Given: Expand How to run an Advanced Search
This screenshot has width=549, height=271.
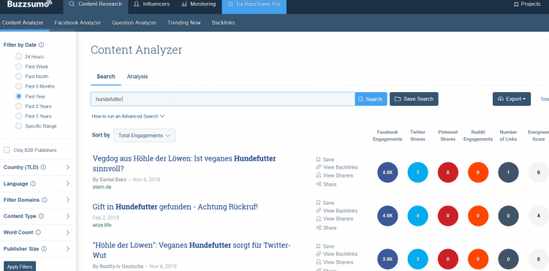Looking at the screenshot, I should tap(128, 116).
